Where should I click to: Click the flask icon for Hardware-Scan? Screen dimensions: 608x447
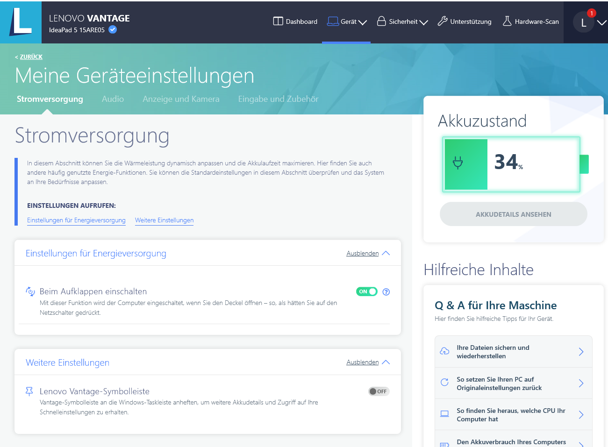coord(507,21)
